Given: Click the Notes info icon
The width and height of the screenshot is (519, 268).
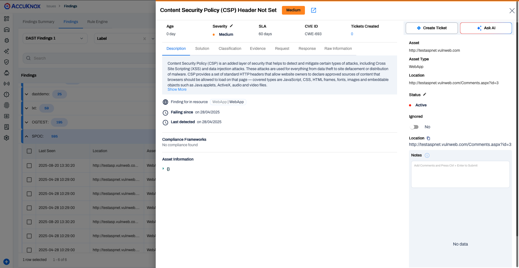Looking at the screenshot, I should coord(427,155).
